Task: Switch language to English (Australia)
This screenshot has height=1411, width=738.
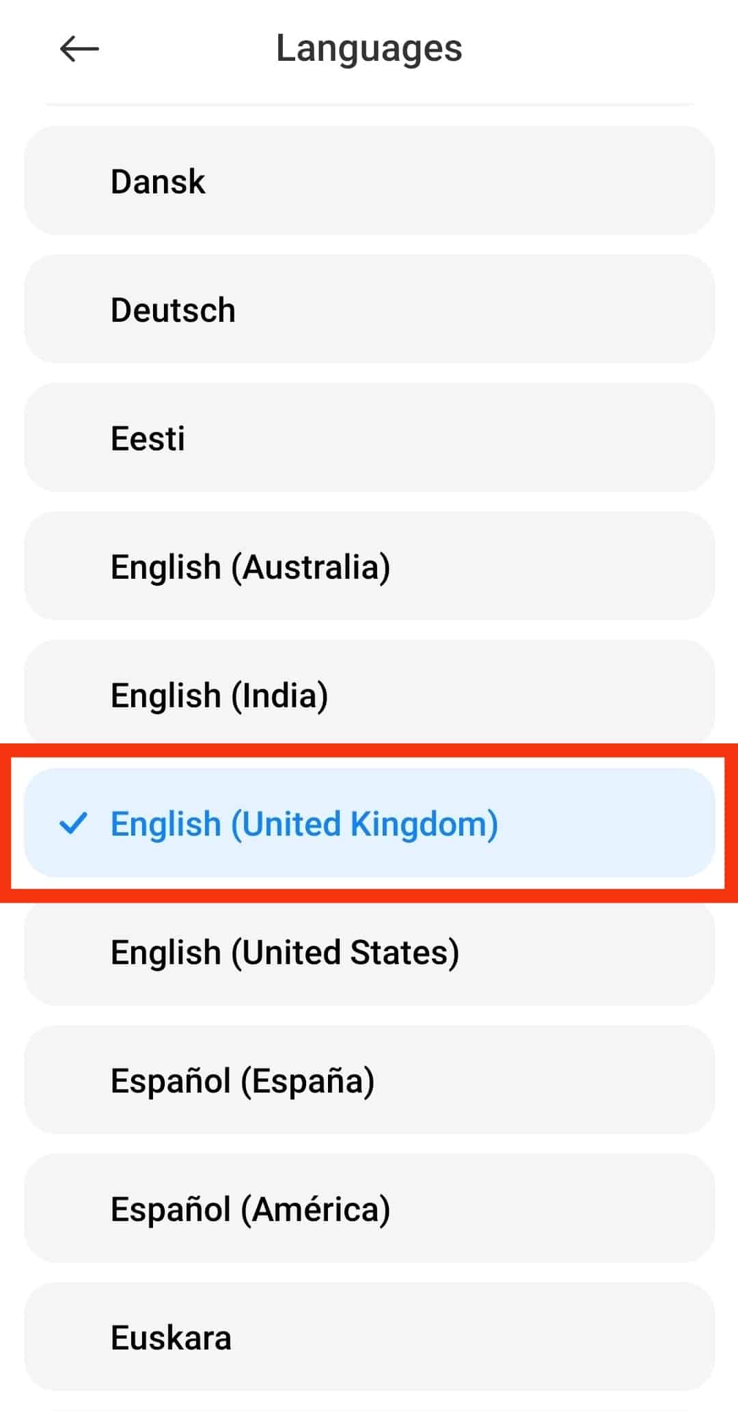Action: pos(369,566)
